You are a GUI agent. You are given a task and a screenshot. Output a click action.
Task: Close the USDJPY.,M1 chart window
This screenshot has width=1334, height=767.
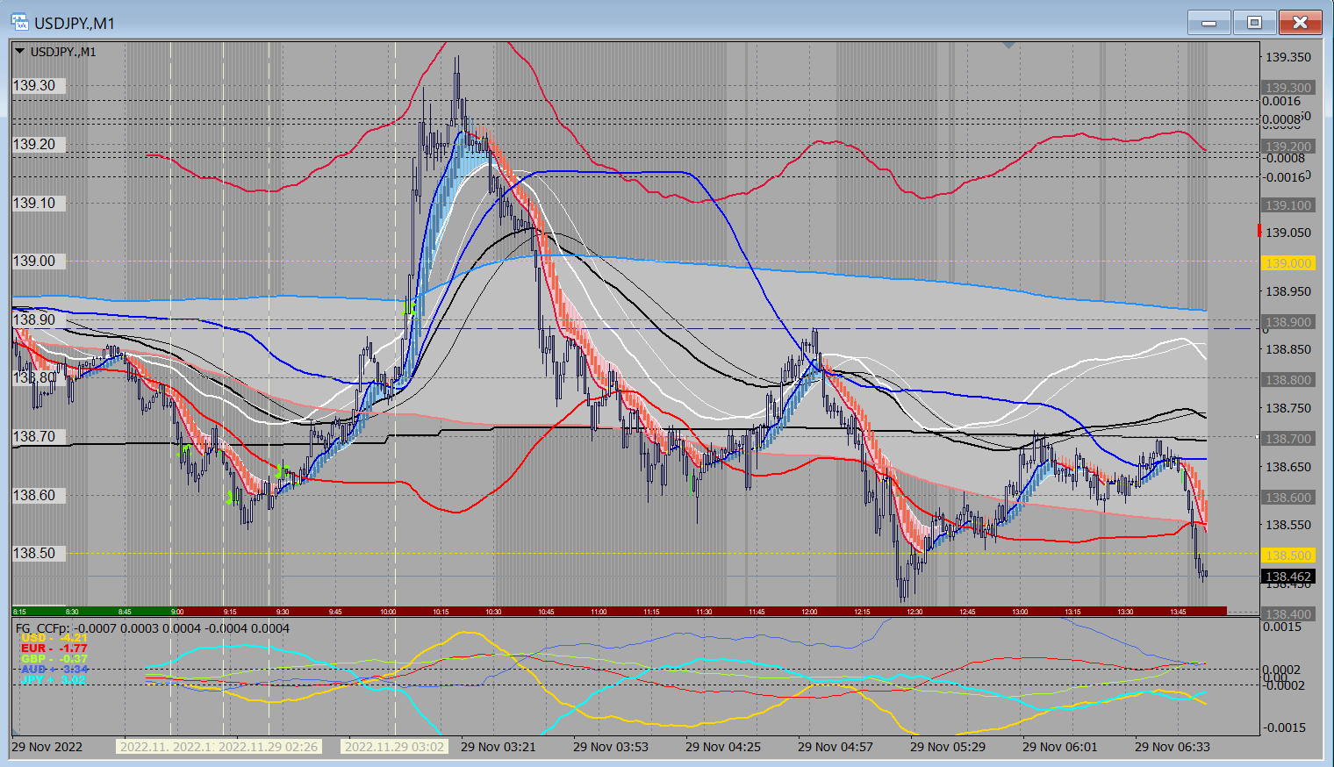(1301, 22)
